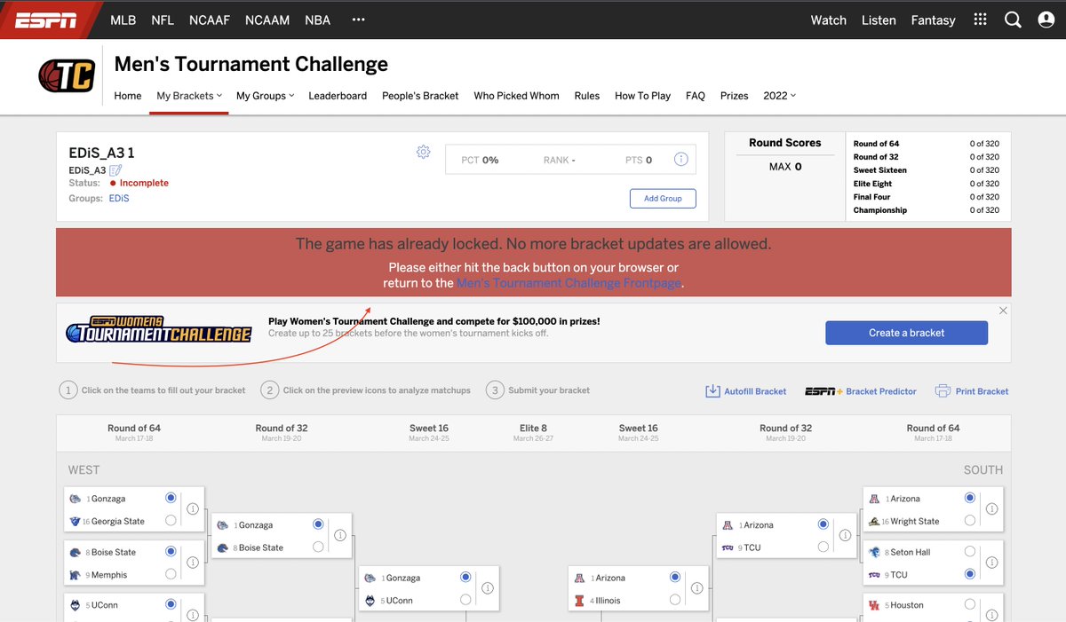Expand My Groups dropdown
Image resolution: width=1066 pixels, height=622 pixels.
tap(265, 96)
